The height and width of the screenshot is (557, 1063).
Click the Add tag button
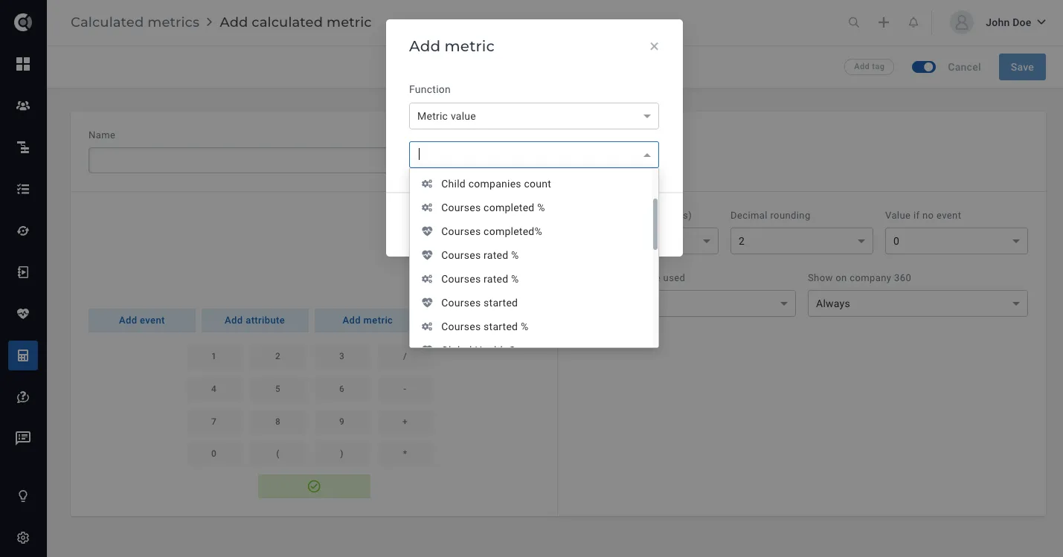pos(869,67)
